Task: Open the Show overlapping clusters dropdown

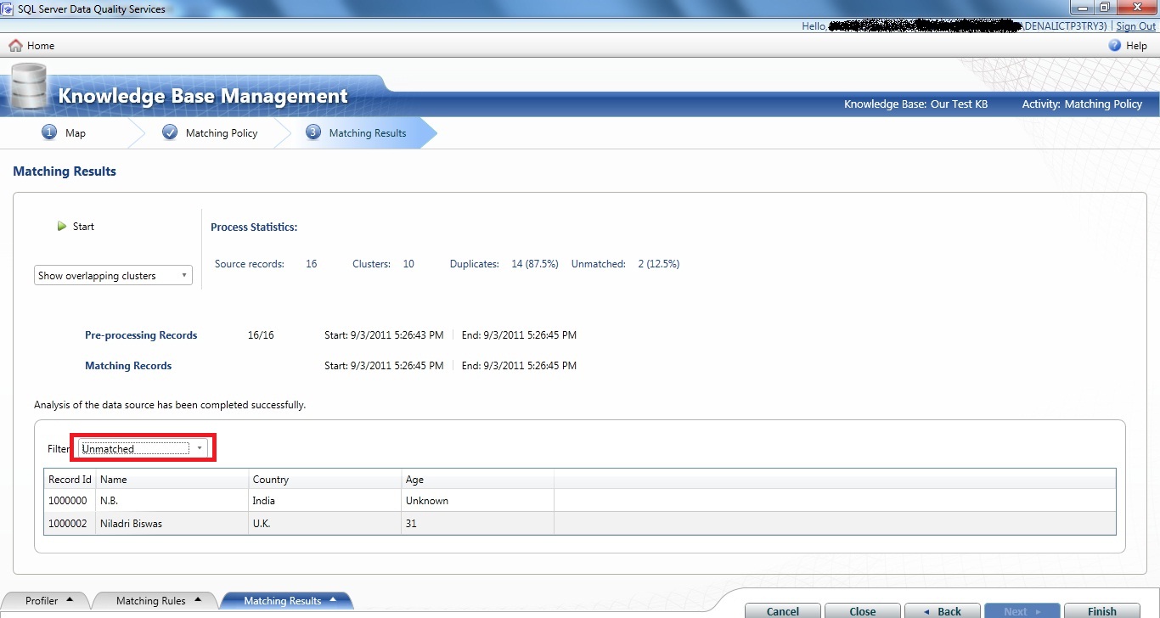Action: pyautogui.click(x=114, y=276)
